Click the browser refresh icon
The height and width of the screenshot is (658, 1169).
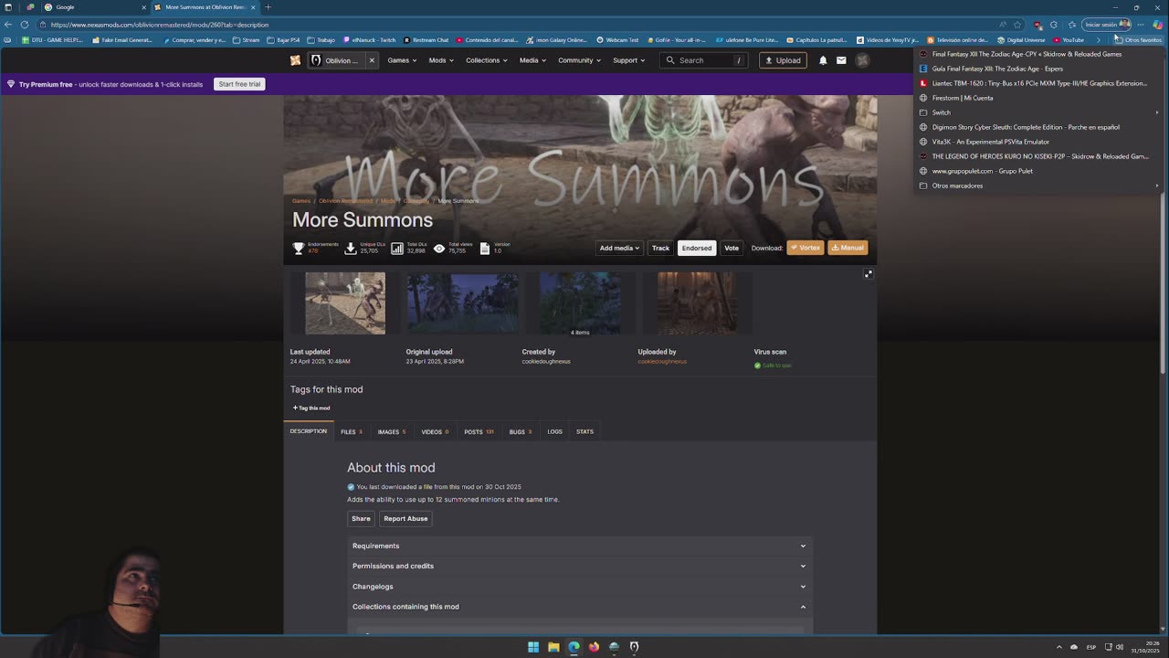25,25
